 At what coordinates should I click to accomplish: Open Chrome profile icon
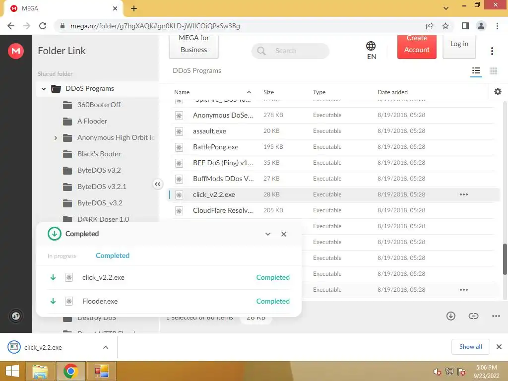click(x=481, y=26)
